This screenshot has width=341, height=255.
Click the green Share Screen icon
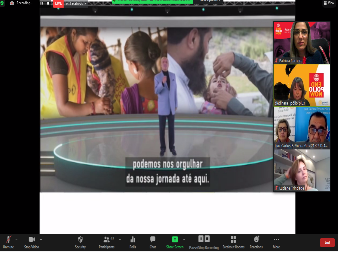pos(175,239)
